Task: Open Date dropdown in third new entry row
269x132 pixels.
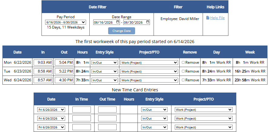Action: (x=51, y=127)
